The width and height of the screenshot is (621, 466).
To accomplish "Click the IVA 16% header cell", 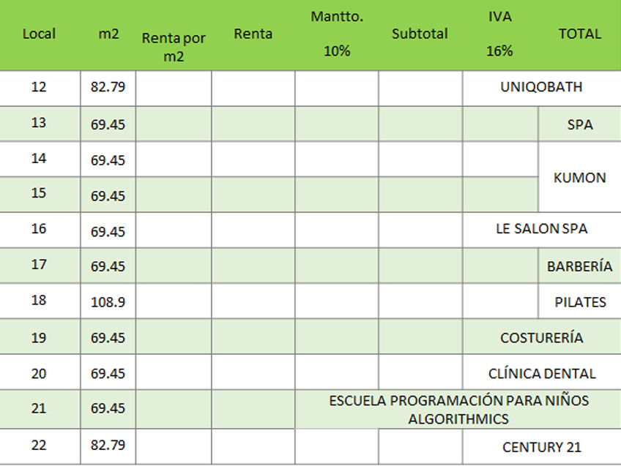I will click(x=499, y=34).
